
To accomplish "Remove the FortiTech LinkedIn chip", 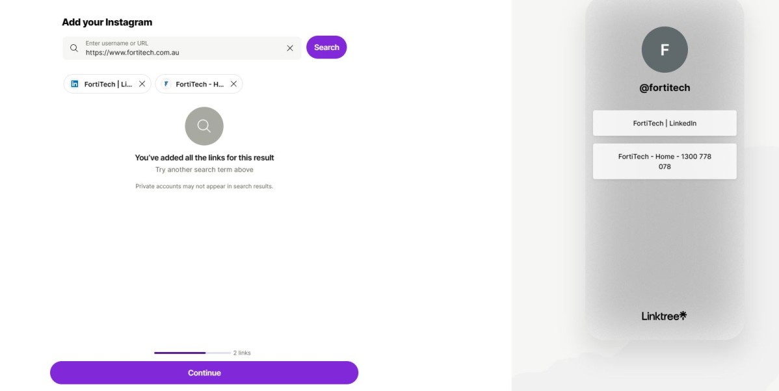I will [142, 84].
